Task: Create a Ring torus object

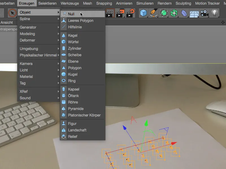Action: (82, 81)
